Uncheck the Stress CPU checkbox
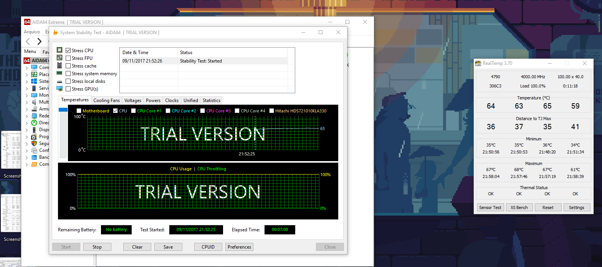This screenshot has height=267, width=602. click(x=68, y=50)
